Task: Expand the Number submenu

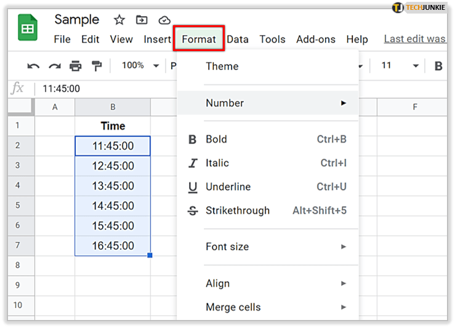Action: tap(267, 103)
